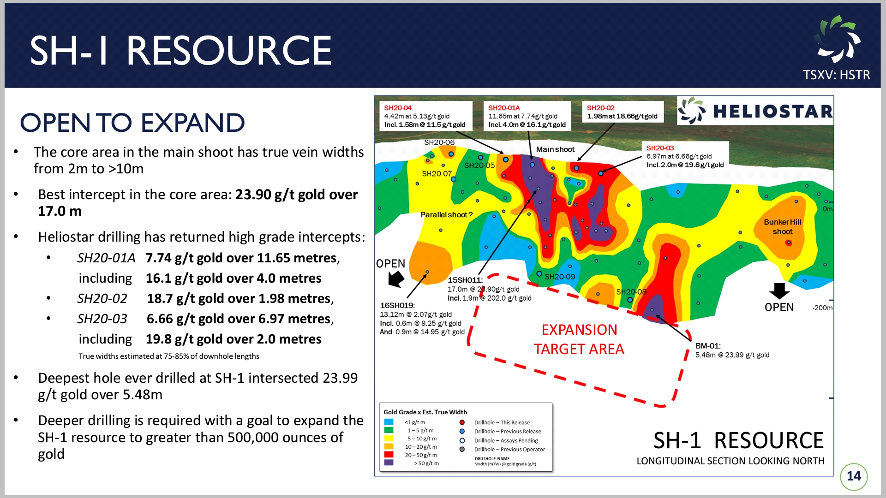Viewport: 886px width, 498px height.
Task: Click the white Assays Pending legend circle
Action: [x=462, y=440]
